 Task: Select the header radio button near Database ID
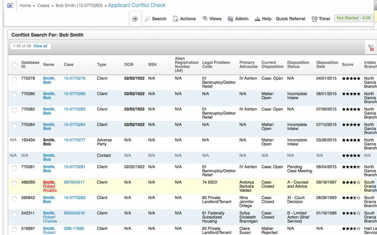(14, 65)
